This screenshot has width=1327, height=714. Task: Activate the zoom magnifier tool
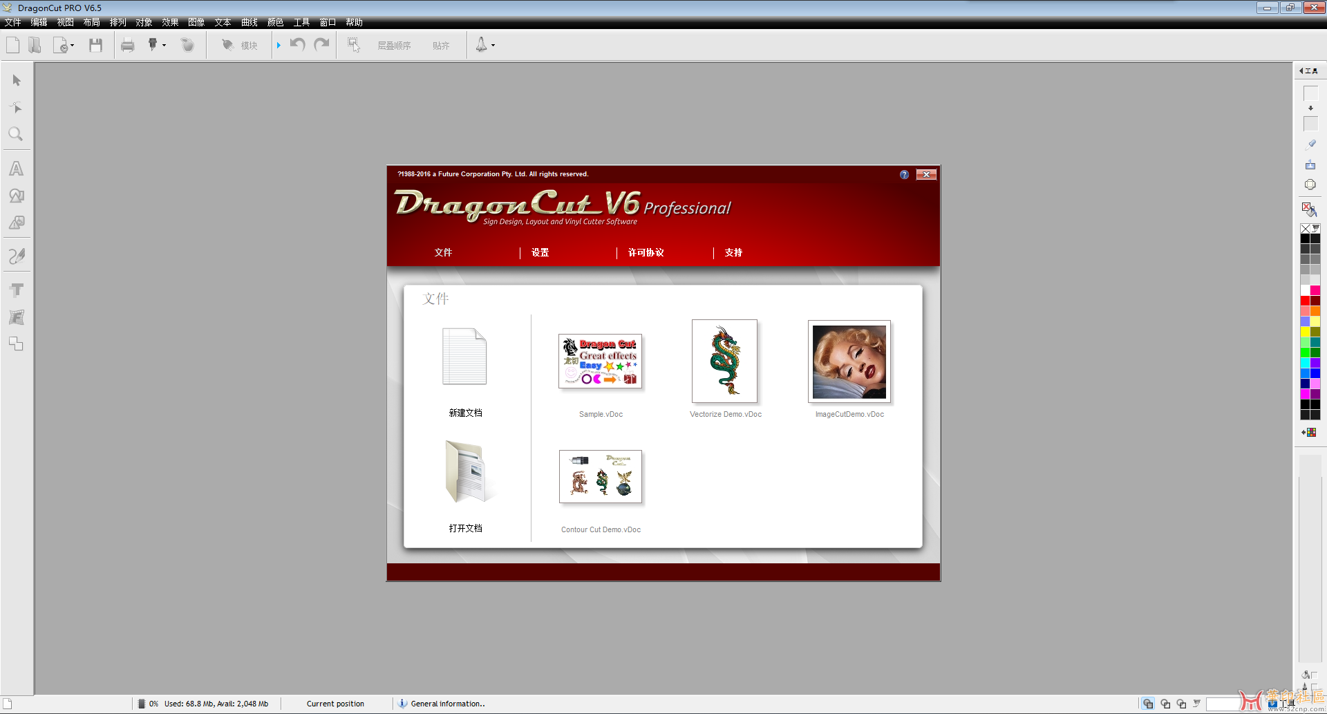pyautogui.click(x=16, y=134)
